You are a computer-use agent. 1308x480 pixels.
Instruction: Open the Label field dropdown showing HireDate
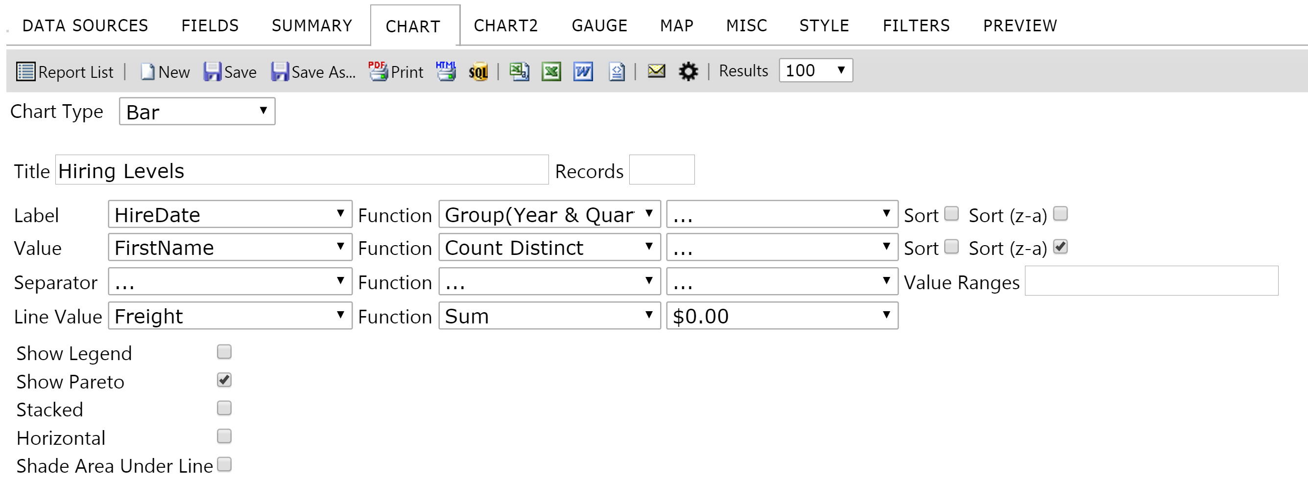[x=230, y=214]
